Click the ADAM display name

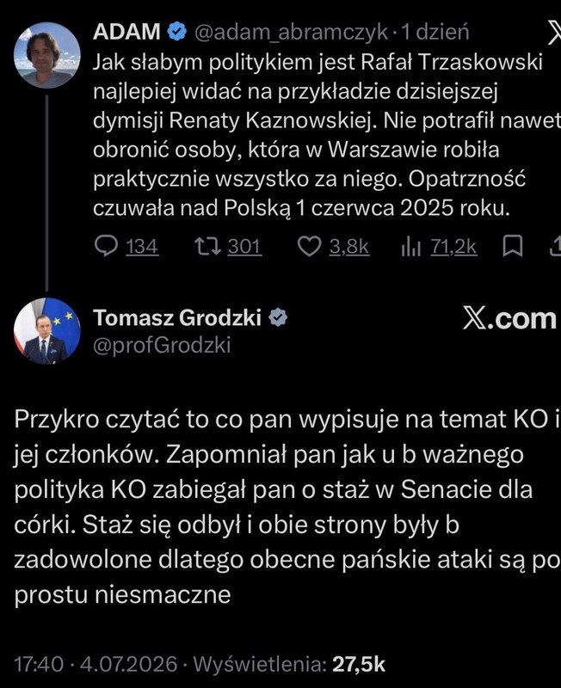click(x=126, y=32)
